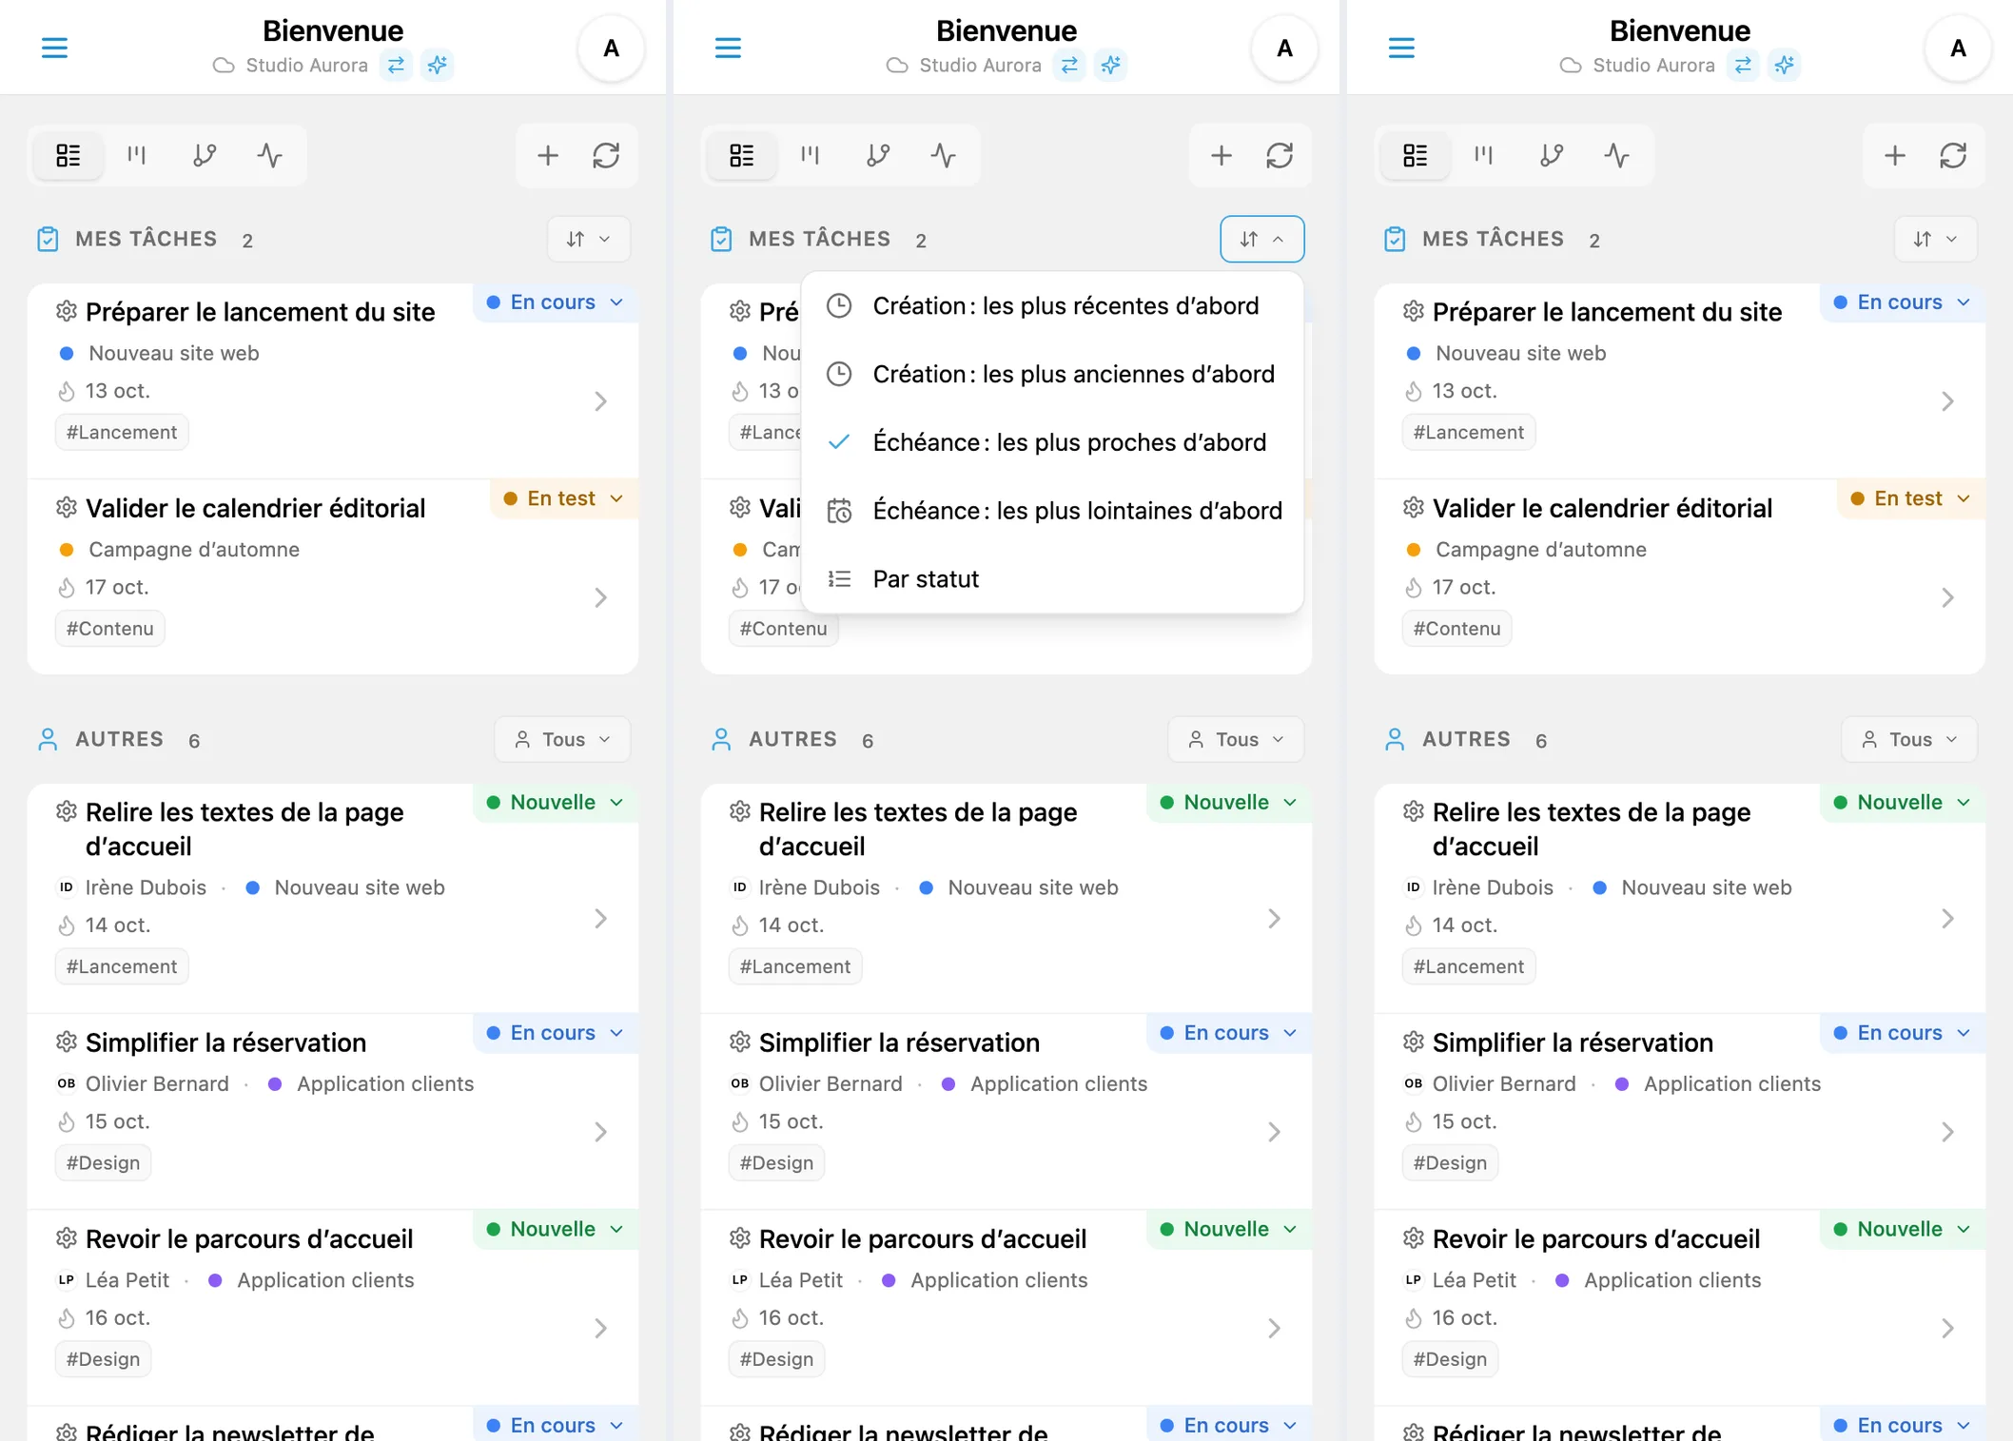Select the list view icon in the left panel toolbar
This screenshot has height=1441, width=2013.
pyautogui.click(x=68, y=155)
